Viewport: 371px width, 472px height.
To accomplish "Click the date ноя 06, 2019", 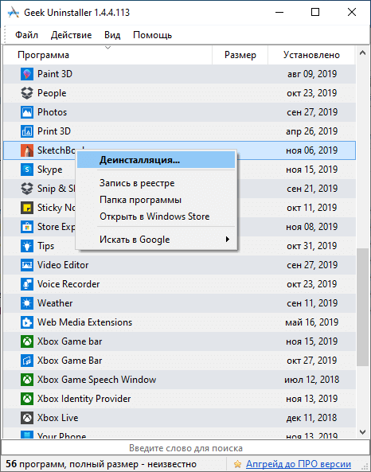I will 311,150.
